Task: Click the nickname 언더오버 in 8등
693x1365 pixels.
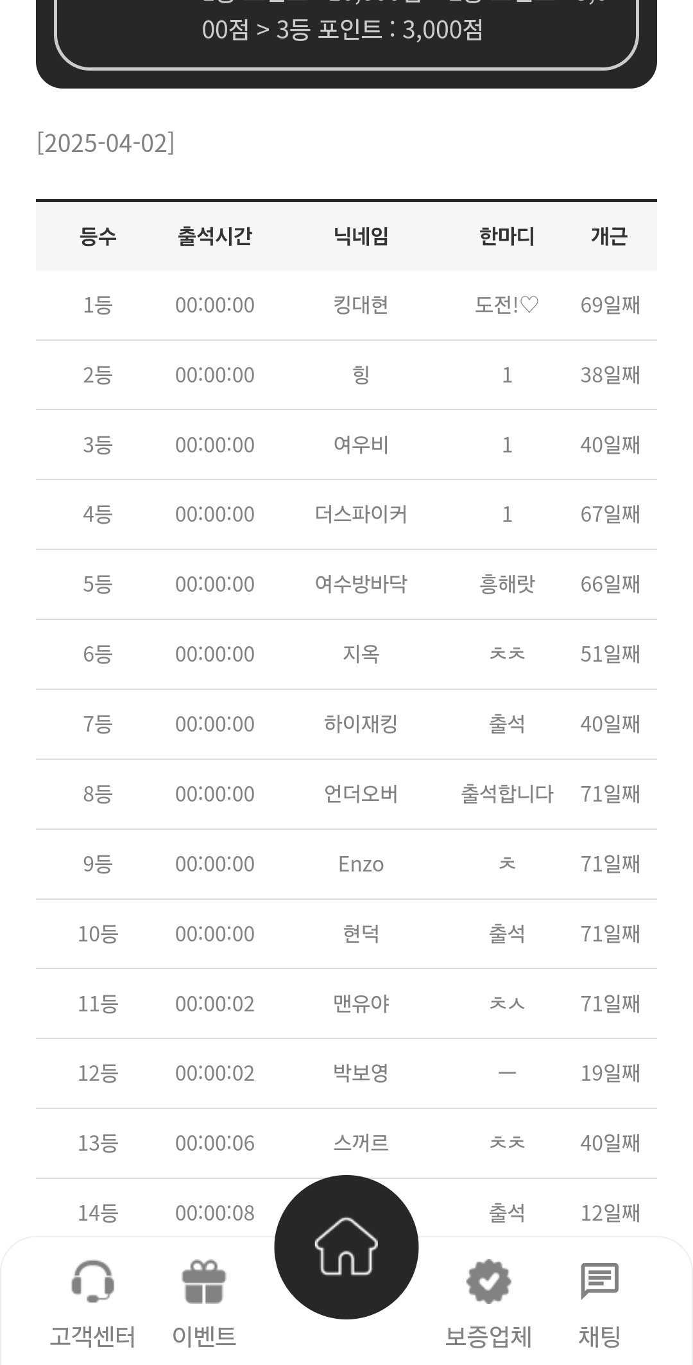Action: 361,794
